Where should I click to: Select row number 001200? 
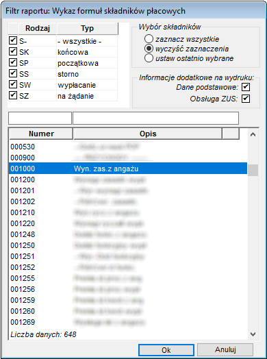coord(128,179)
